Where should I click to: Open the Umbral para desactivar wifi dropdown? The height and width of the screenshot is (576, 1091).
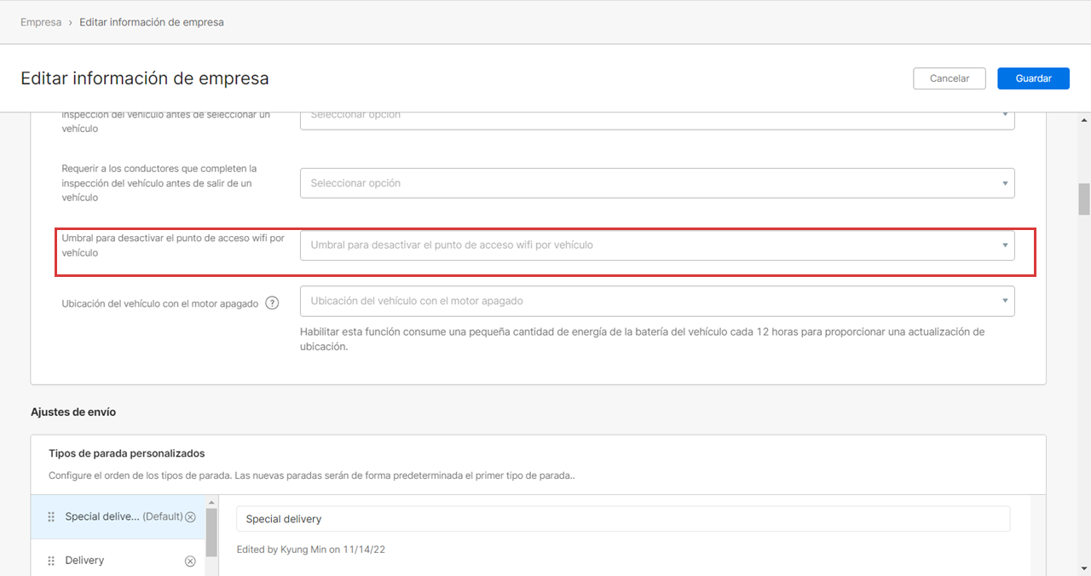tap(656, 245)
